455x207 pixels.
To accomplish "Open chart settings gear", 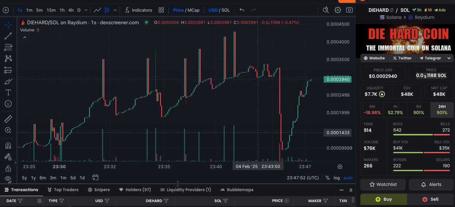I will click(338, 10).
